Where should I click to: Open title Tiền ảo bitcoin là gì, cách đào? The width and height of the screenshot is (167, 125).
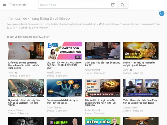[x=100, y=103]
